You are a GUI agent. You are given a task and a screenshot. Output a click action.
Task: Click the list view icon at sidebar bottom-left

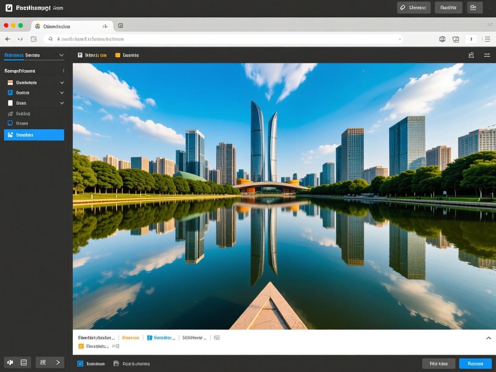(x=24, y=363)
